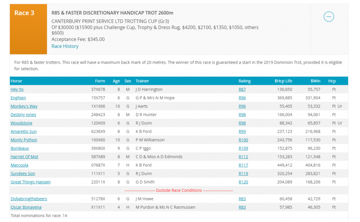Open the R100 rating link
This screenshot has width=360, height=222.
click(243, 140)
